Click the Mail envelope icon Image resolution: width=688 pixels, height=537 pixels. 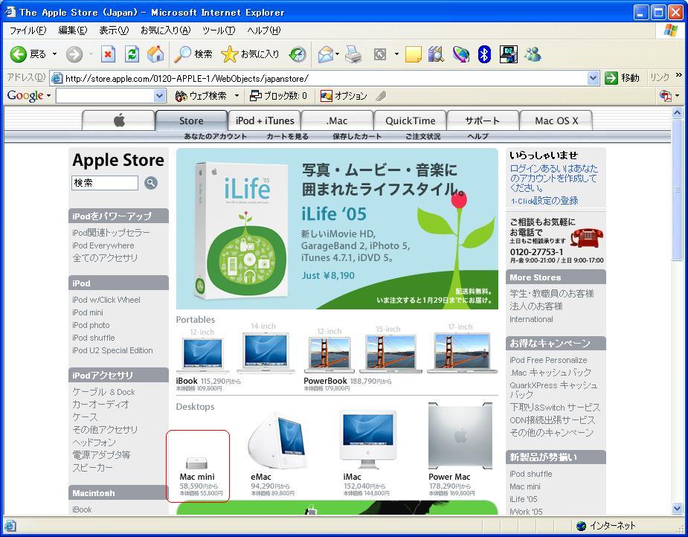coord(326,54)
